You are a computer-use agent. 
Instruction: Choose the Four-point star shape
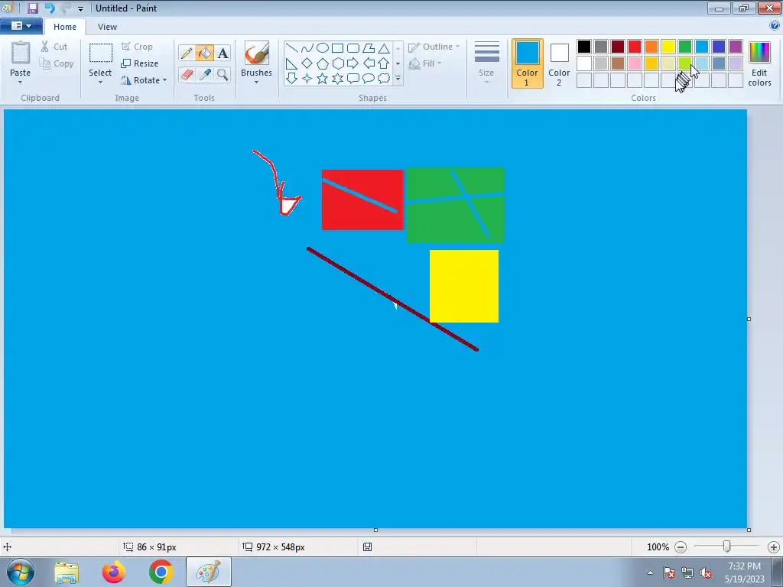tap(307, 79)
